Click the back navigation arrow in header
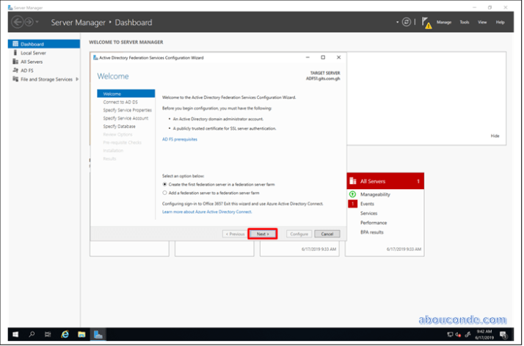 tap(18, 23)
